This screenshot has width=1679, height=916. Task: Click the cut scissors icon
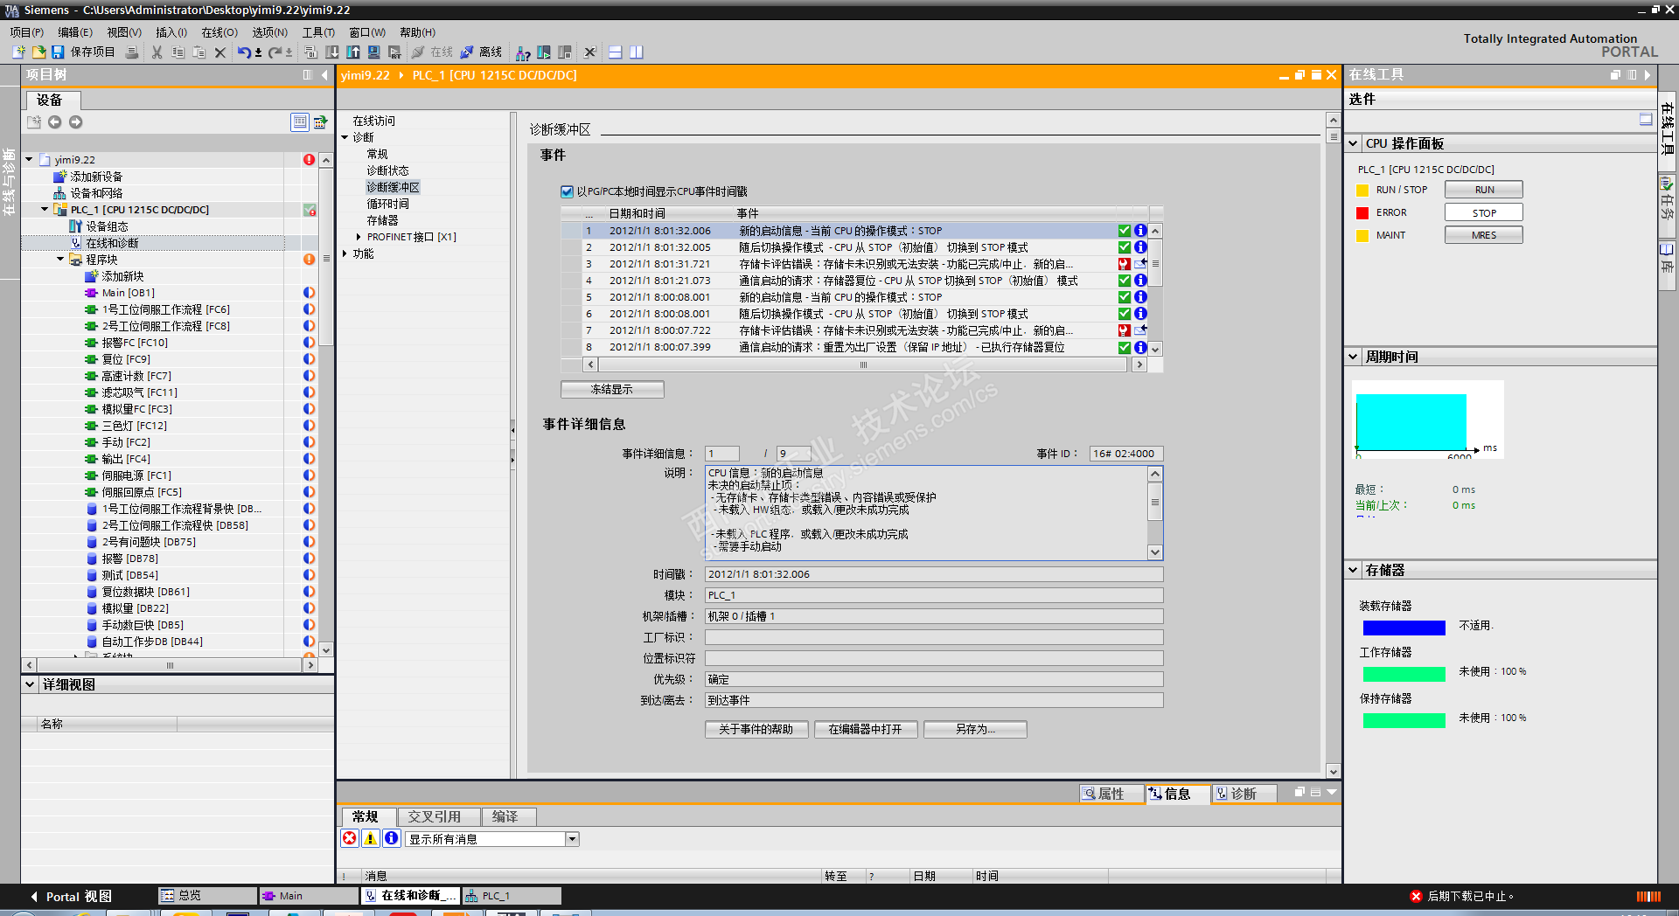[157, 52]
